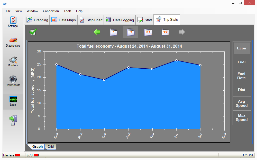Open the Dashboards gauge icon
Viewport: 257px width, 160px height.
13,80
